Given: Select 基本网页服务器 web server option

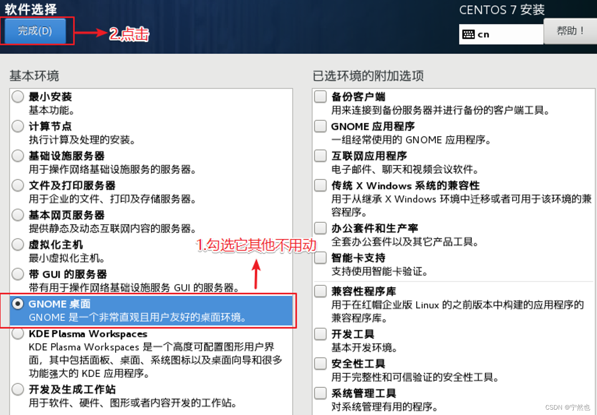Looking at the screenshot, I should pos(17,215).
